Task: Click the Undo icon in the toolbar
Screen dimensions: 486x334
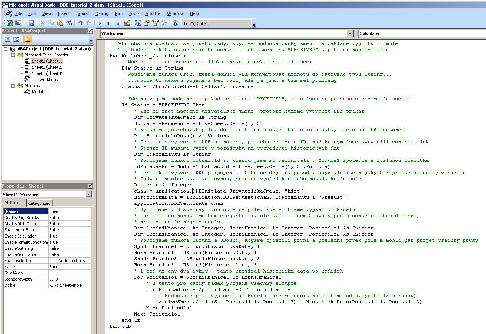Action: 80,23
